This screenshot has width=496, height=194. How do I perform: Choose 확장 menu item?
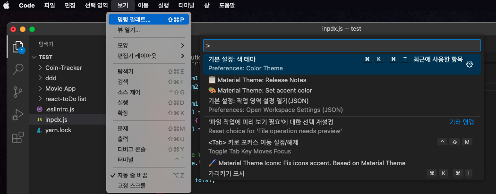click(x=149, y=113)
